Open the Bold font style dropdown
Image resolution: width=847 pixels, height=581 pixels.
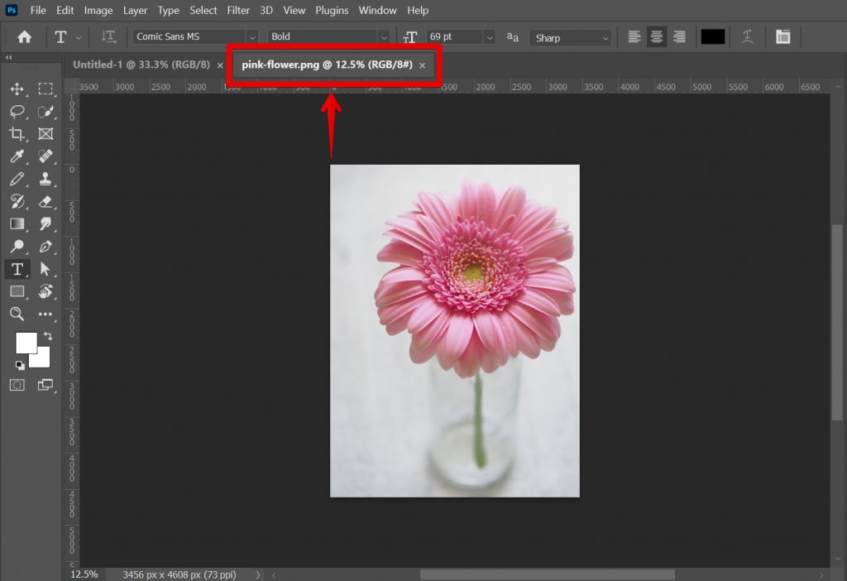(385, 36)
